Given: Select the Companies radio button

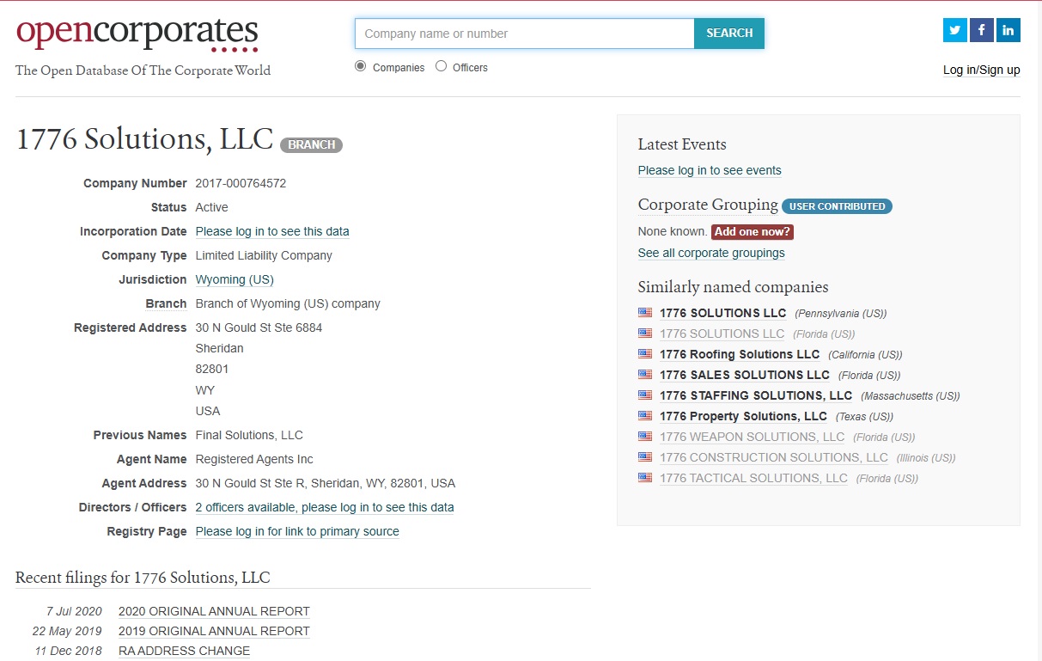Looking at the screenshot, I should tap(361, 66).
